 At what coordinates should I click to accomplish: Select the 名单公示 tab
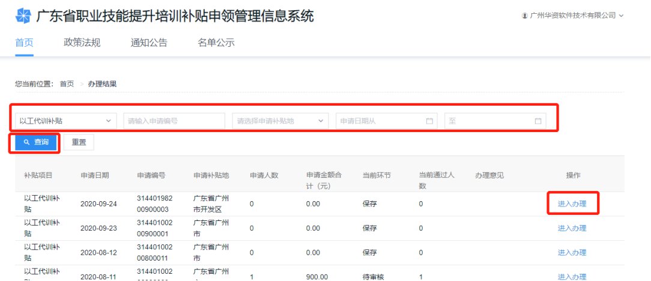(x=216, y=43)
